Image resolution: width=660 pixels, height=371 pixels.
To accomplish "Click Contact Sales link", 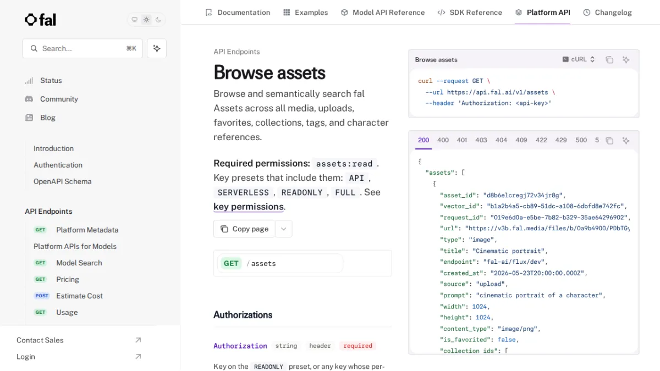I will click(40, 340).
